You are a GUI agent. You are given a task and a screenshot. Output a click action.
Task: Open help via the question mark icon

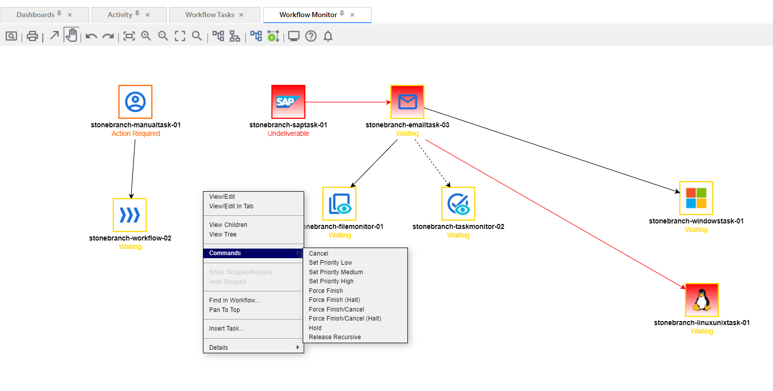311,36
